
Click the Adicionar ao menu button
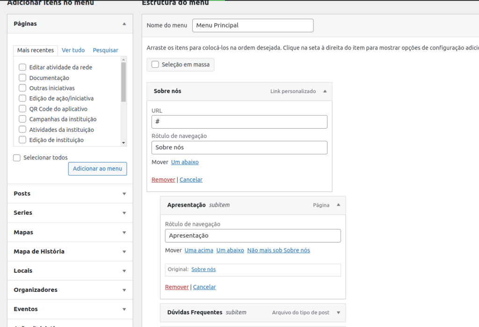point(97,169)
